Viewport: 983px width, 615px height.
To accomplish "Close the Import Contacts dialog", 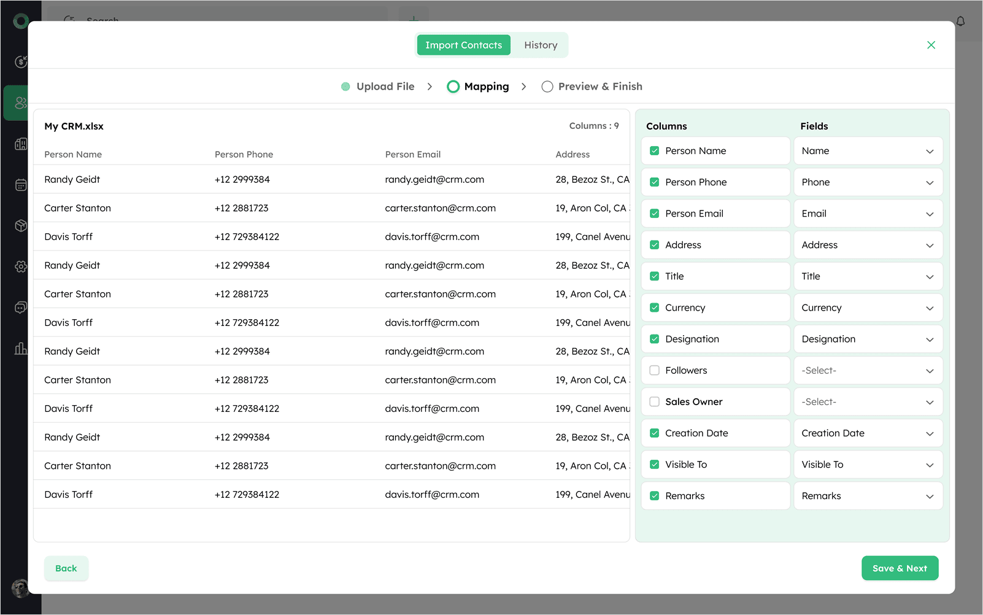I will (931, 45).
